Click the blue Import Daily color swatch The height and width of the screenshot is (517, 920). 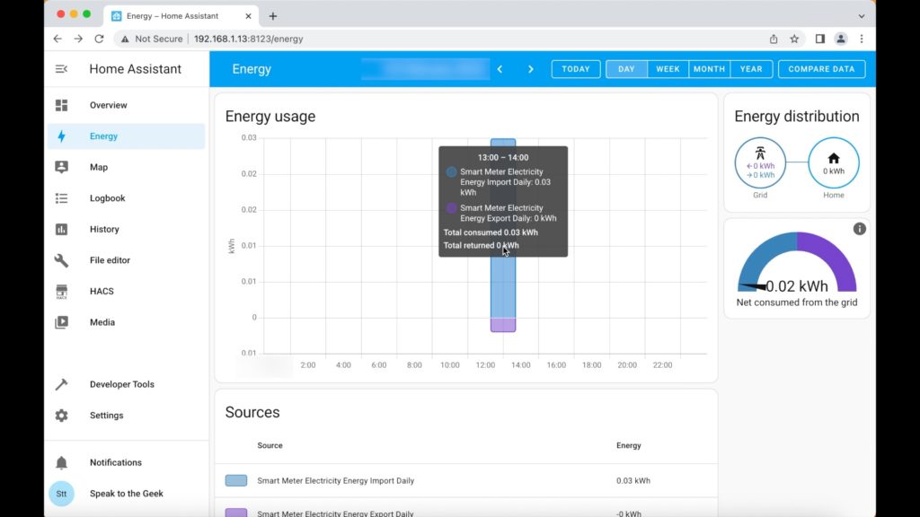236,481
